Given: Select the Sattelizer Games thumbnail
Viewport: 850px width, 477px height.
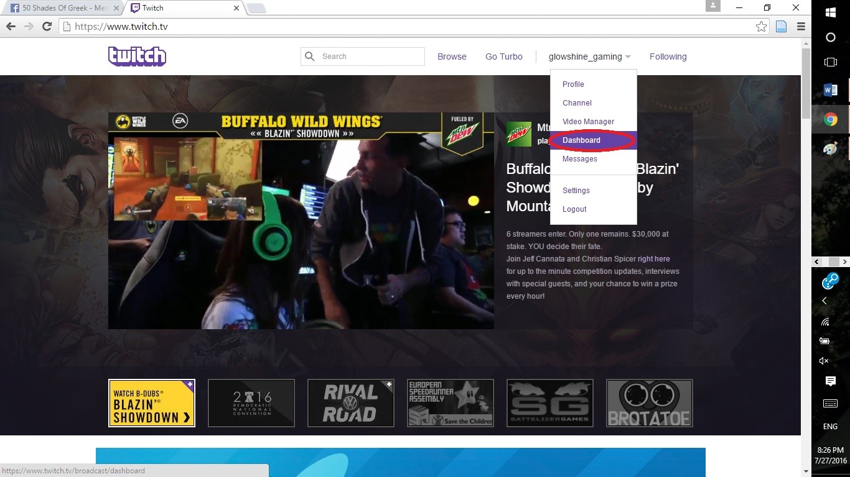Looking at the screenshot, I should pos(550,403).
